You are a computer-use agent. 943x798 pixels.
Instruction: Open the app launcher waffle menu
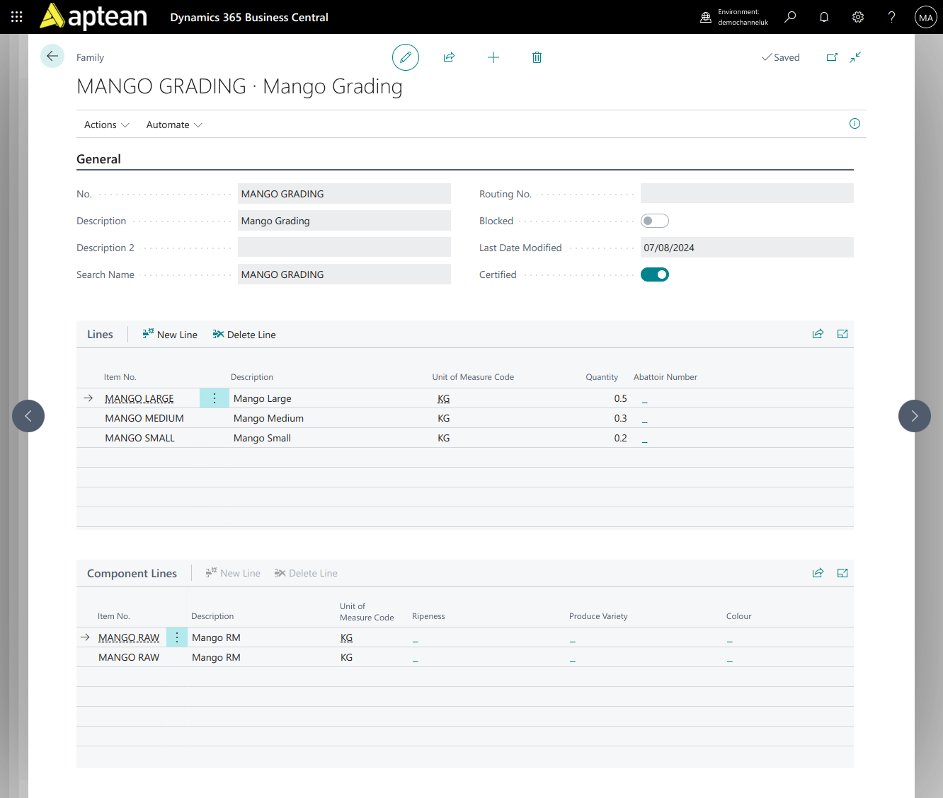click(17, 17)
